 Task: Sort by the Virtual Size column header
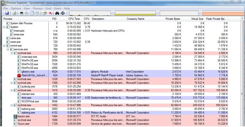click(194, 19)
